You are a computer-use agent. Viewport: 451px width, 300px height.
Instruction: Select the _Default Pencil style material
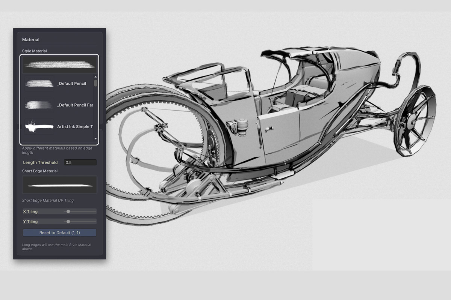(x=71, y=83)
